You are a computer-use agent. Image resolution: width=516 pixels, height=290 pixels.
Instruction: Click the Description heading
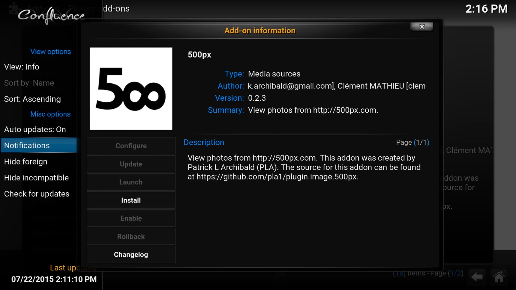click(204, 142)
